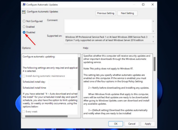Tick the Every week checkbox
The height and width of the screenshot is (130, 178).
click(24, 112)
